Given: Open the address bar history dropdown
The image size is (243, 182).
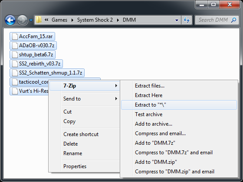Looking at the screenshot, I should [x=177, y=20].
